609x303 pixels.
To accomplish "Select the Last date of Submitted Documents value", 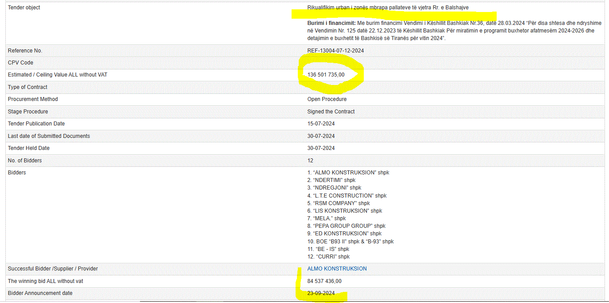I will point(321,136).
